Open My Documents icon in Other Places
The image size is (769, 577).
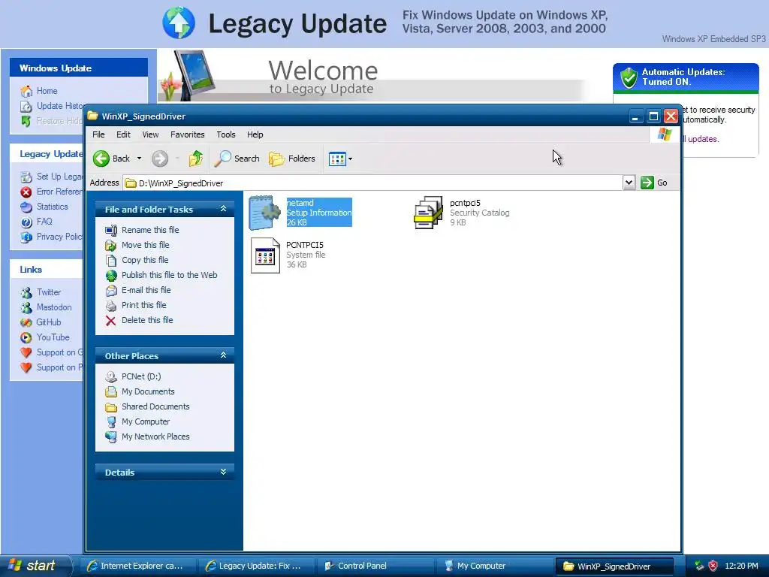(111, 391)
